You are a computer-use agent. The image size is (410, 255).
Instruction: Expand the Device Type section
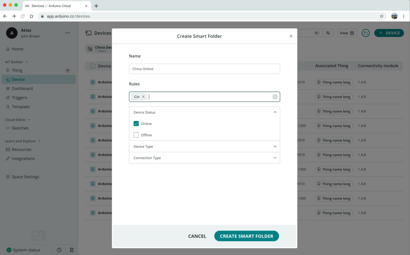coord(275,147)
